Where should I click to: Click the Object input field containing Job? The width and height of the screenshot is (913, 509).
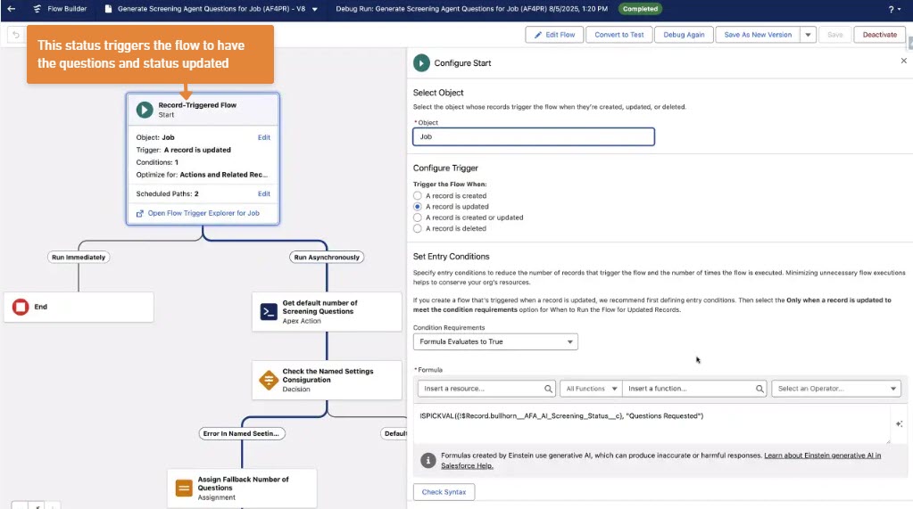click(x=533, y=137)
